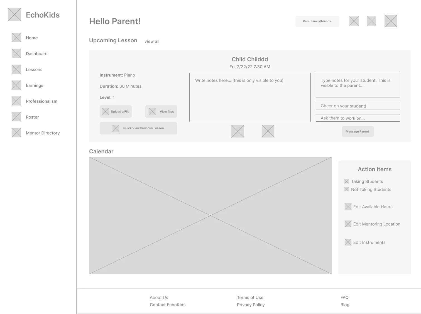Image resolution: width=421 pixels, height=314 pixels.
Task: Open the FAQ footer link
Action: (x=344, y=298)
